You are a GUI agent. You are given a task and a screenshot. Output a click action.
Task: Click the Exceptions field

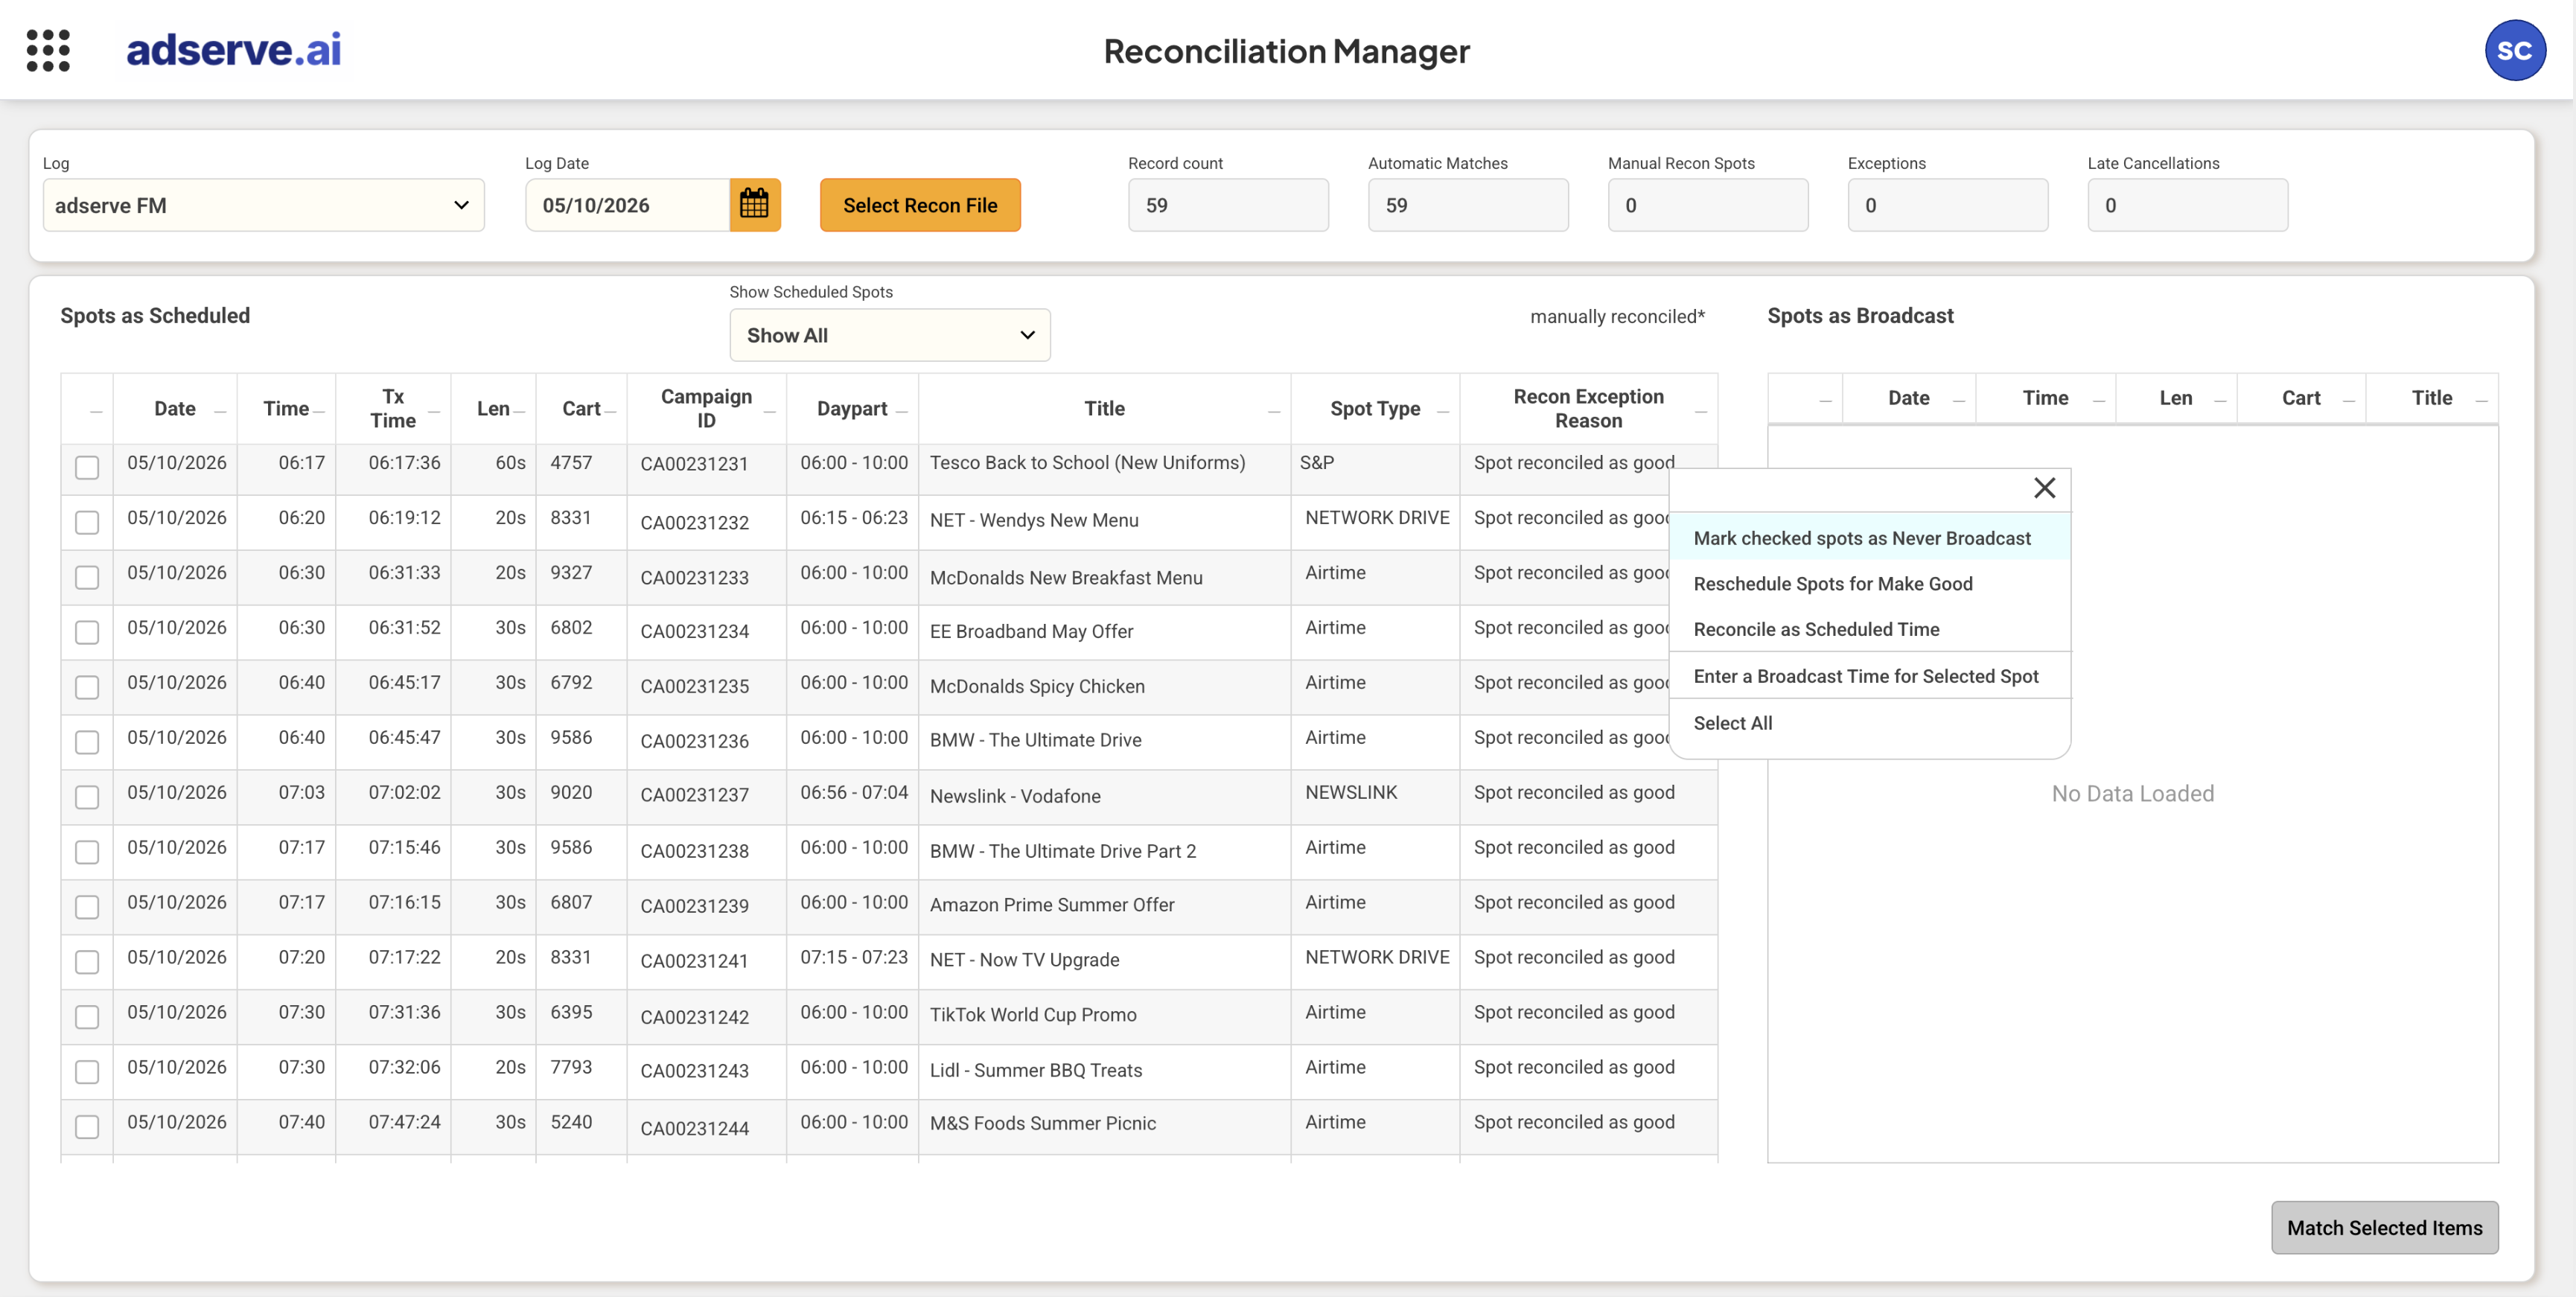[x=1948, y=205]
